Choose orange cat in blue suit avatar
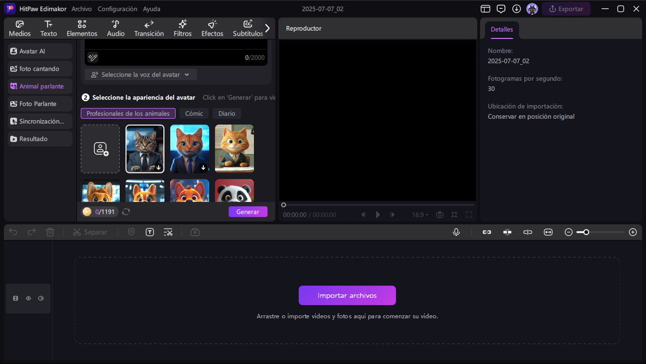Viewport: 646px width, 364px height. [x=190, y=149]
